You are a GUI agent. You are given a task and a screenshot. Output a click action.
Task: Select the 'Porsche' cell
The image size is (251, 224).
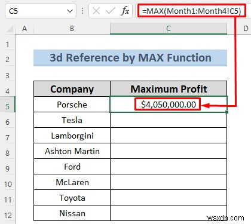point(72,105)
